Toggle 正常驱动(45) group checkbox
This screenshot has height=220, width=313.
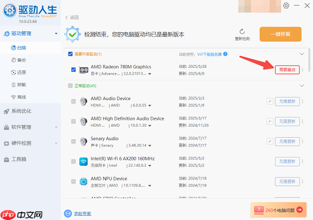coord(70,86)
